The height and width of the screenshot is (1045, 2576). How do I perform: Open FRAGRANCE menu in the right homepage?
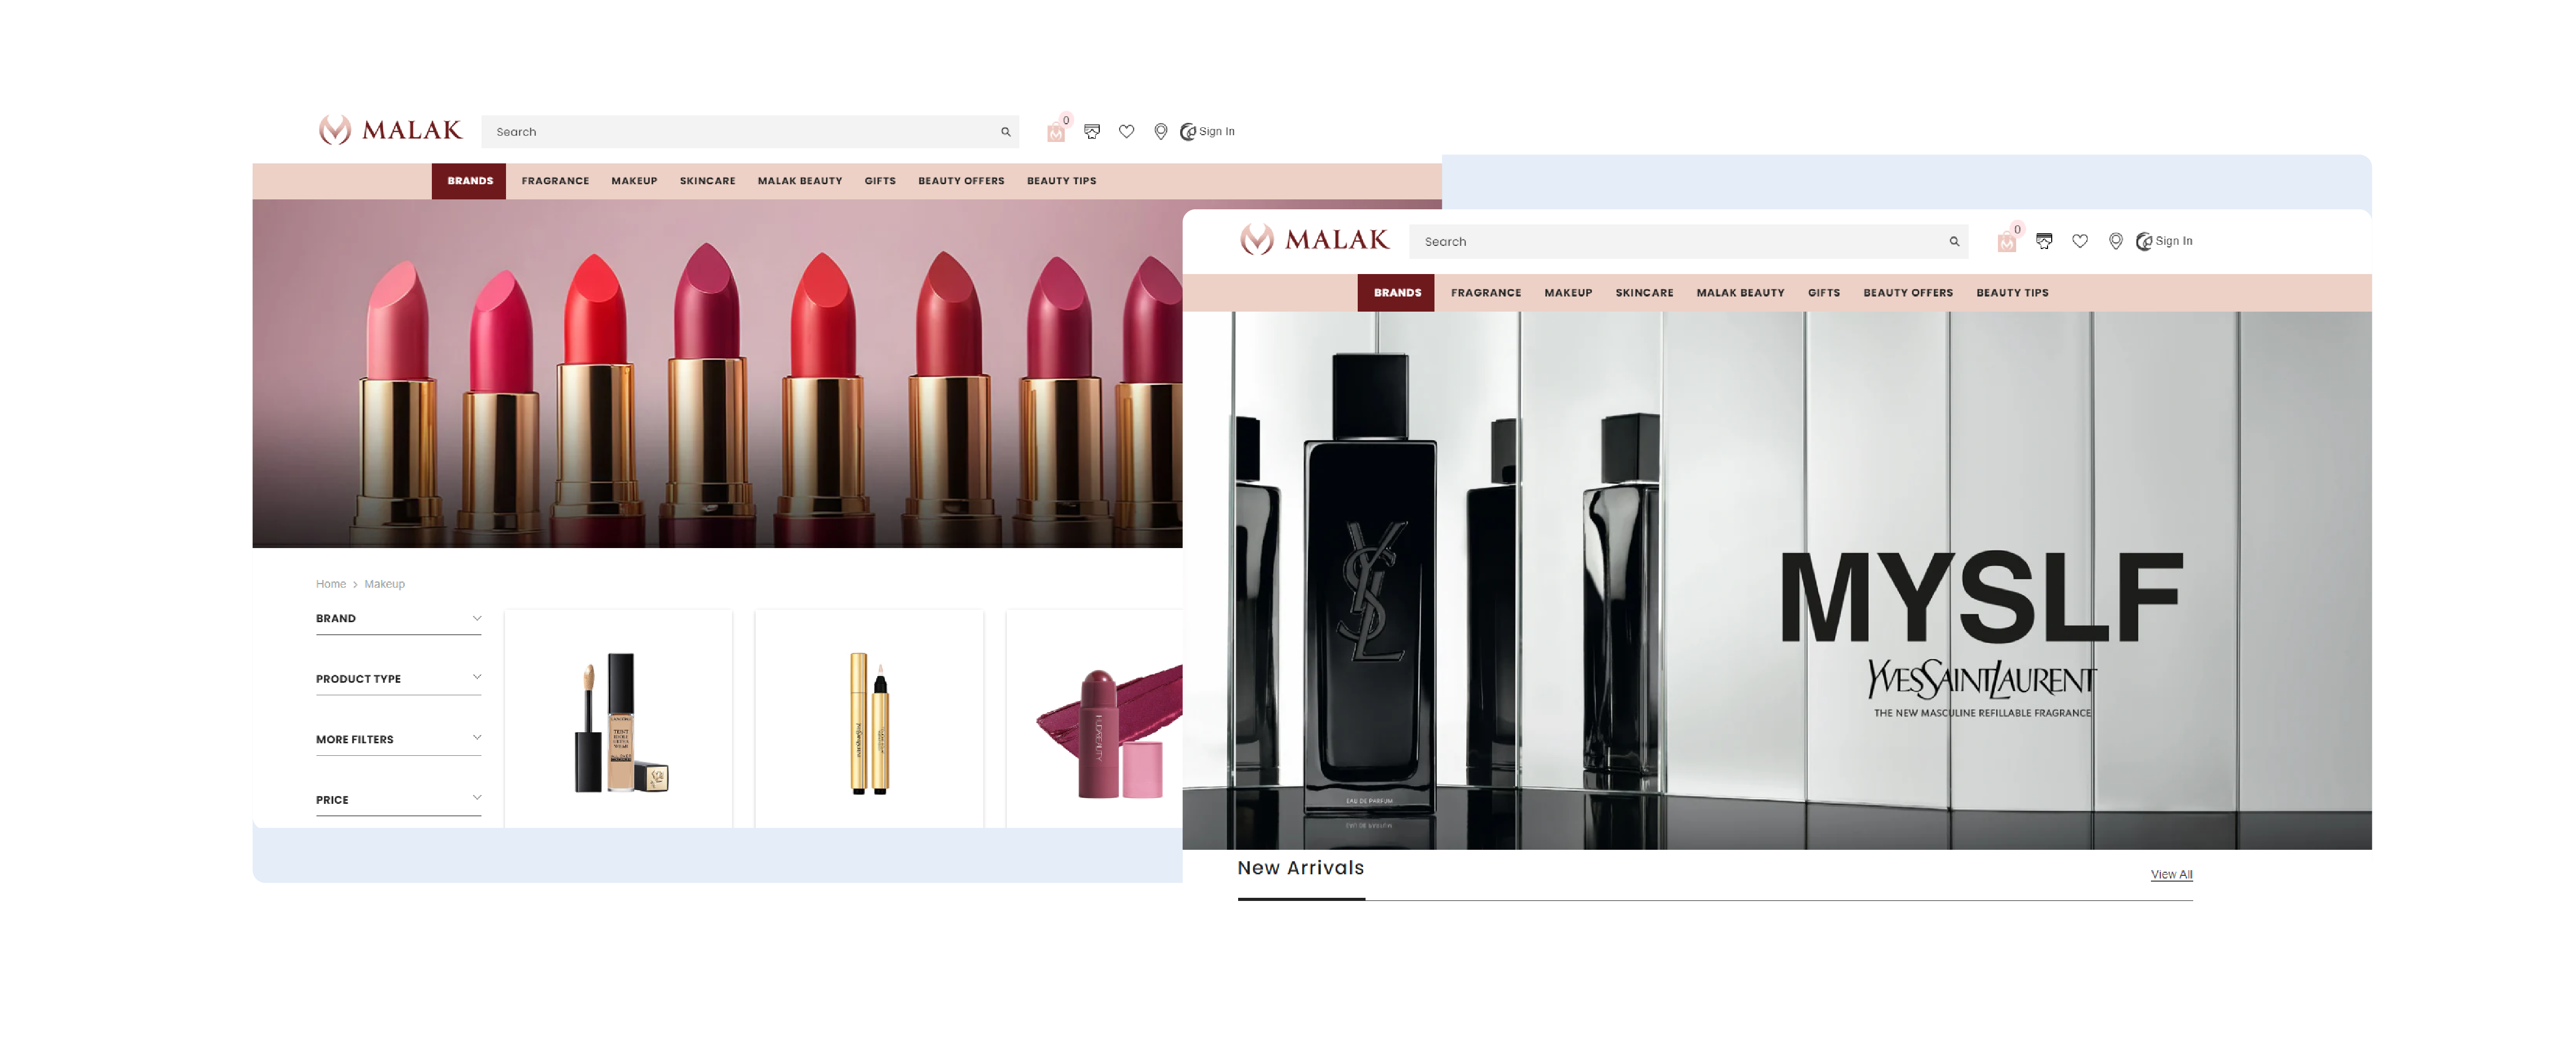pyautogui.click(x=1486, y=293)
